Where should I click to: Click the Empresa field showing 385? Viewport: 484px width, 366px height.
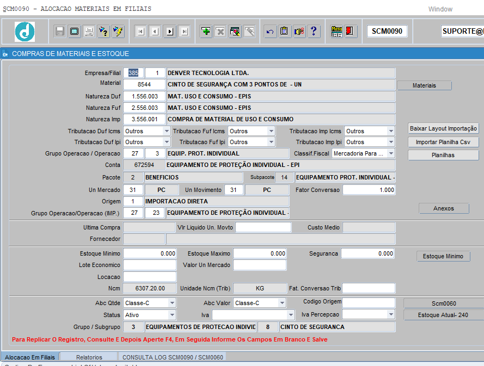pyautogui.click(x=133, y=73)
